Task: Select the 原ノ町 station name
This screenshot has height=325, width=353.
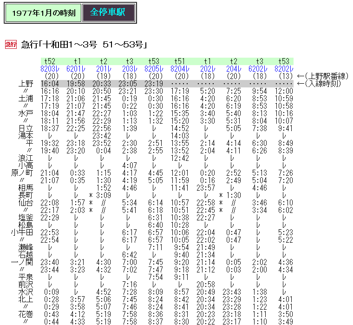Action: (22, 173)
